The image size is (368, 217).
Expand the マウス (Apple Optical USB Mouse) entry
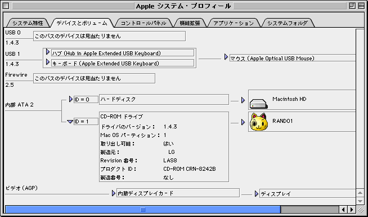[x=226, y=57]
